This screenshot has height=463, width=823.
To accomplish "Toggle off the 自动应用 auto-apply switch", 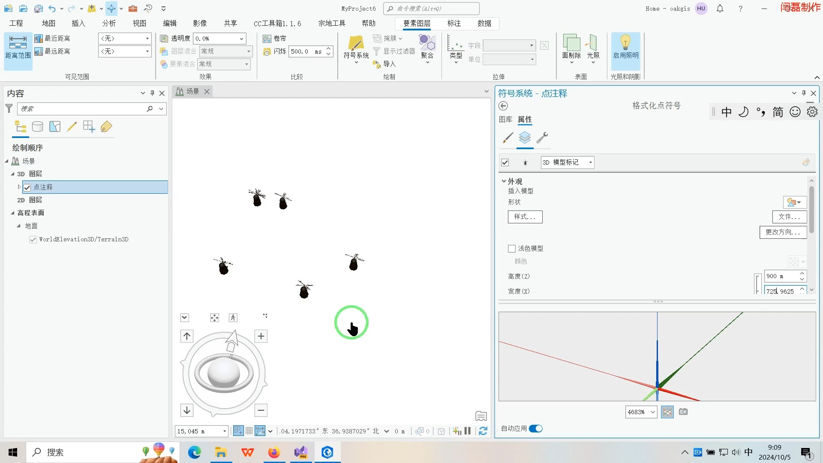I will pos(536,428).
